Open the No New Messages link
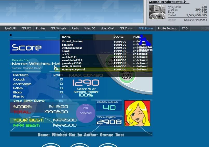Image resolution: width=209 pixels, height=147 pixels. click(195, 20)
